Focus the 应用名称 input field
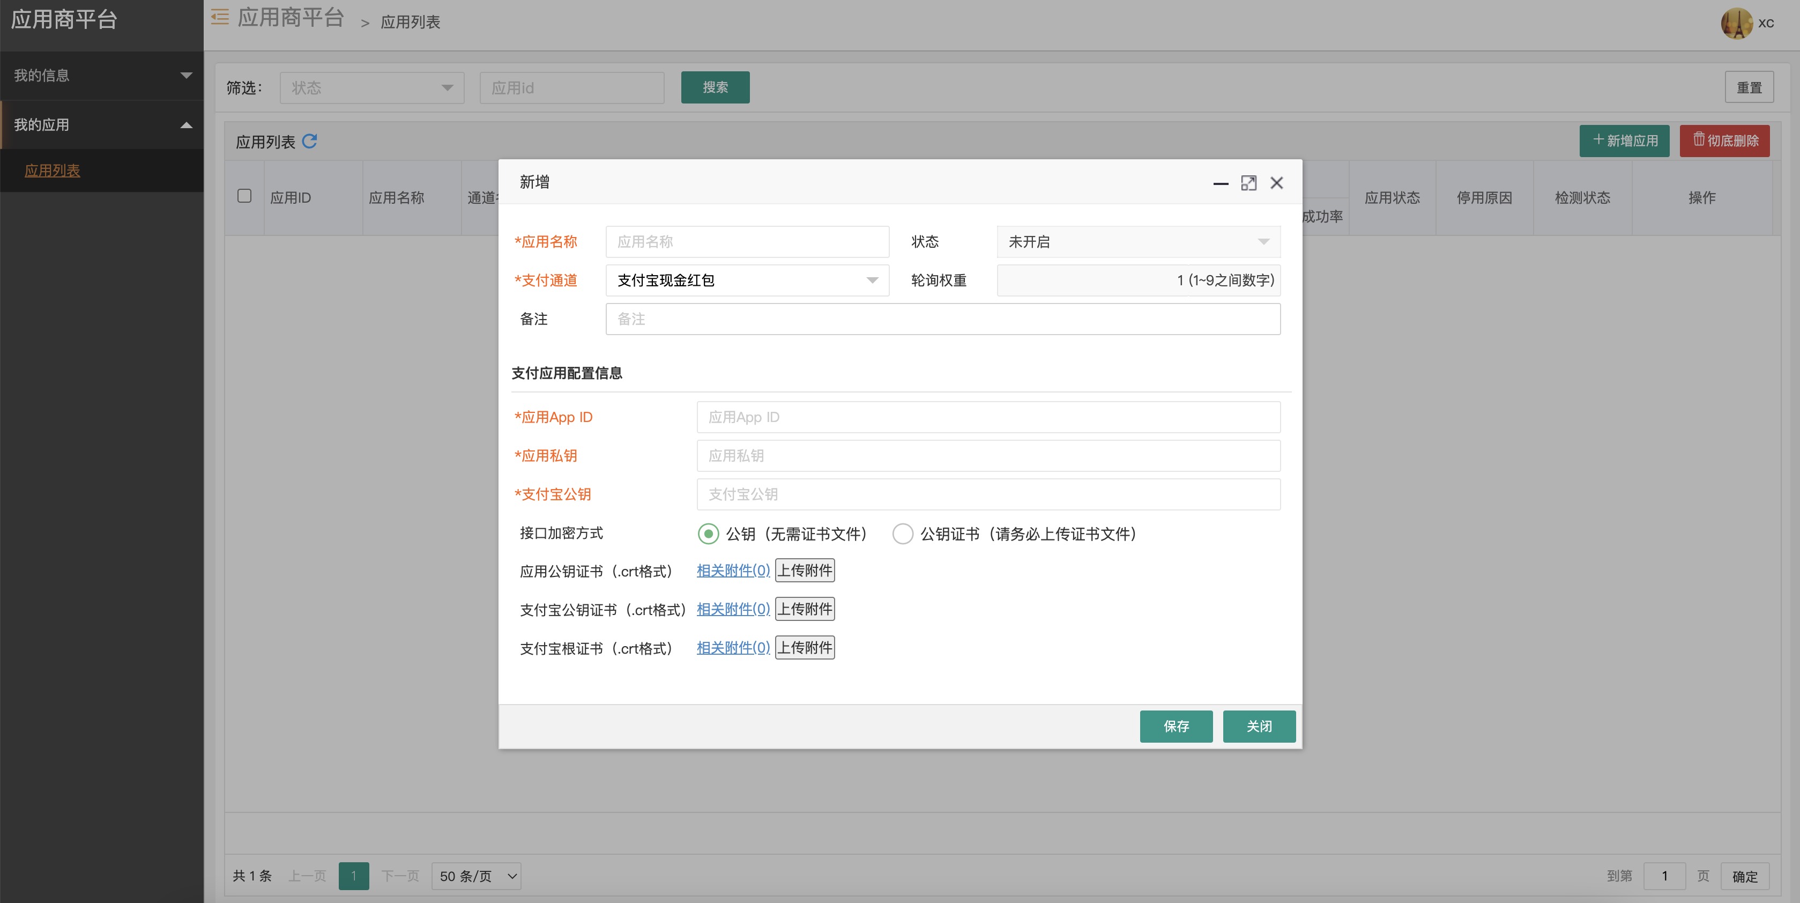This screenshot has width=1800, height=903. pyautogui.click(x=747, y=242)
